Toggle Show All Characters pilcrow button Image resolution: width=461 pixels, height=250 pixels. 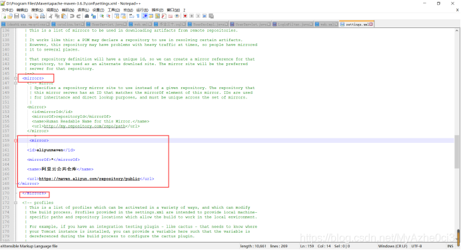(x=138, y=16)
